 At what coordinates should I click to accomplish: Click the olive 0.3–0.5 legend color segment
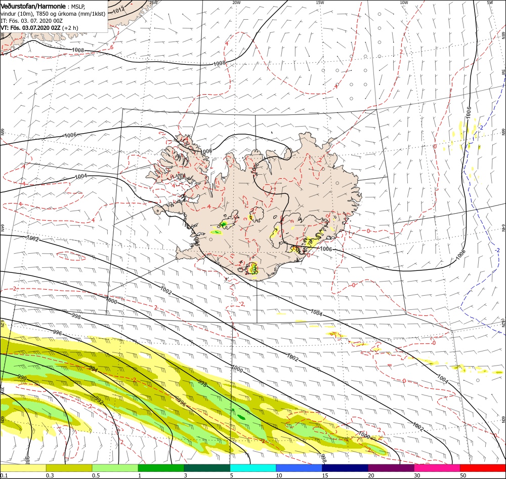(x=69, y=468)
